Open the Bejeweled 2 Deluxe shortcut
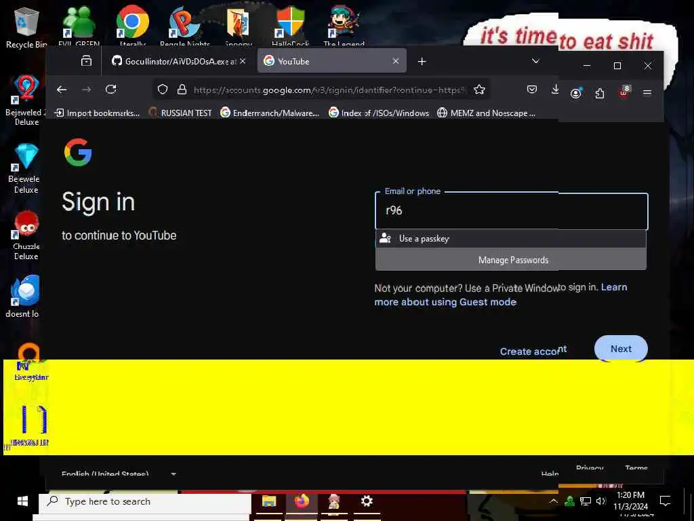The height and width of the screenshot is (521, 694). 26,100
